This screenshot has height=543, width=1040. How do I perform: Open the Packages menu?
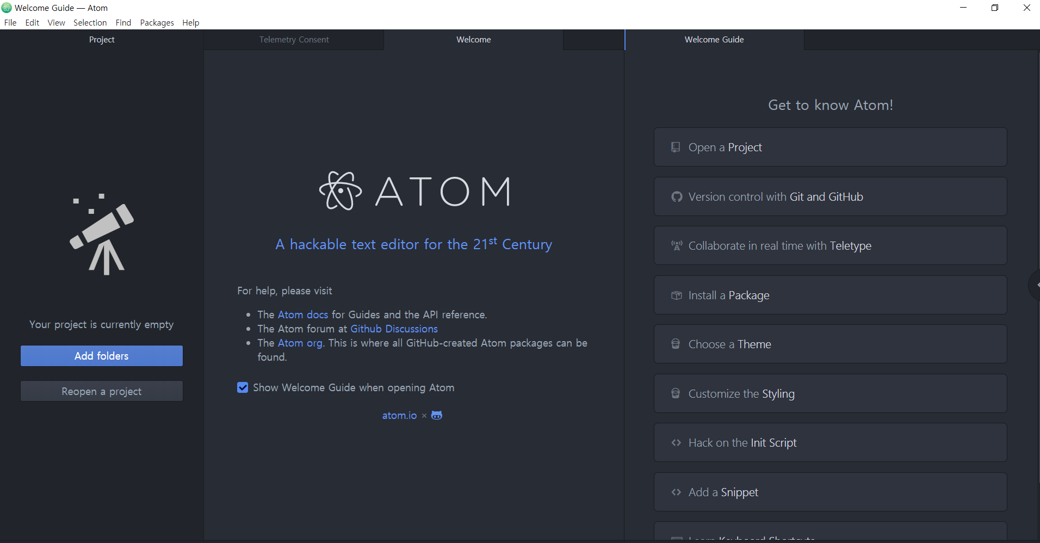157,22
